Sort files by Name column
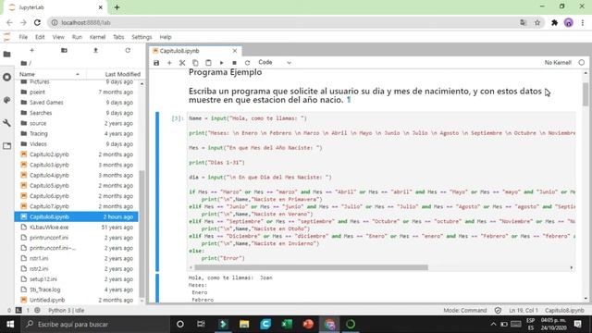 pyautogui.click(x=50, y=74)
